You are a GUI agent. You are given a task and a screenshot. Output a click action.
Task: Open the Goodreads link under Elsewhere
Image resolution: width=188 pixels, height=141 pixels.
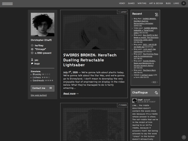[x=38, y=80]
